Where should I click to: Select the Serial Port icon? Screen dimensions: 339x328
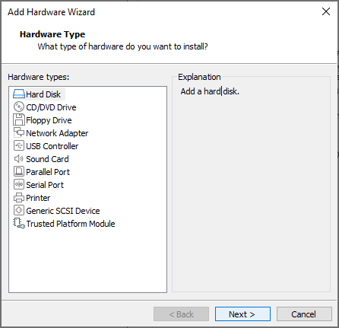tap(19, 184)
